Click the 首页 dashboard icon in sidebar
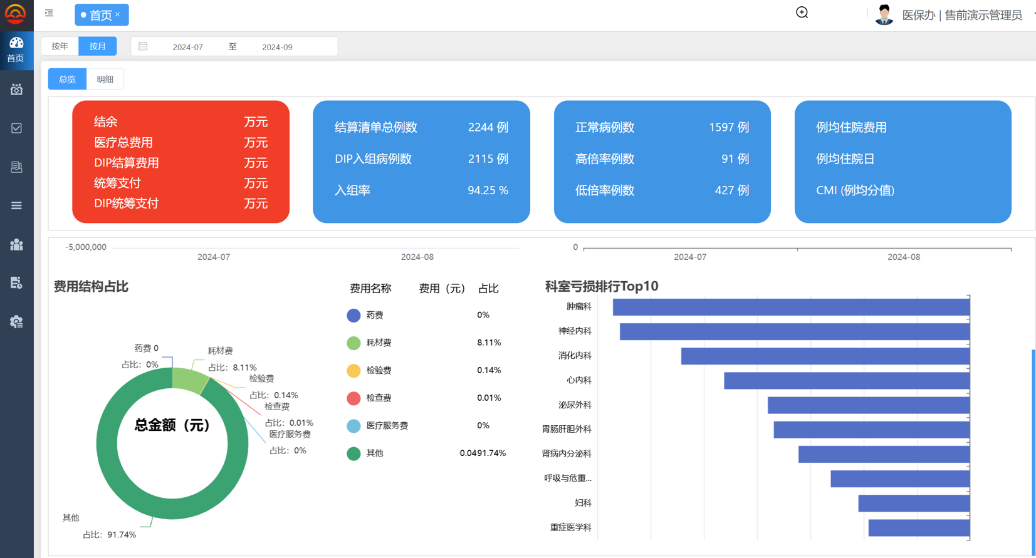1036x558 pixels. click(16, 49)
